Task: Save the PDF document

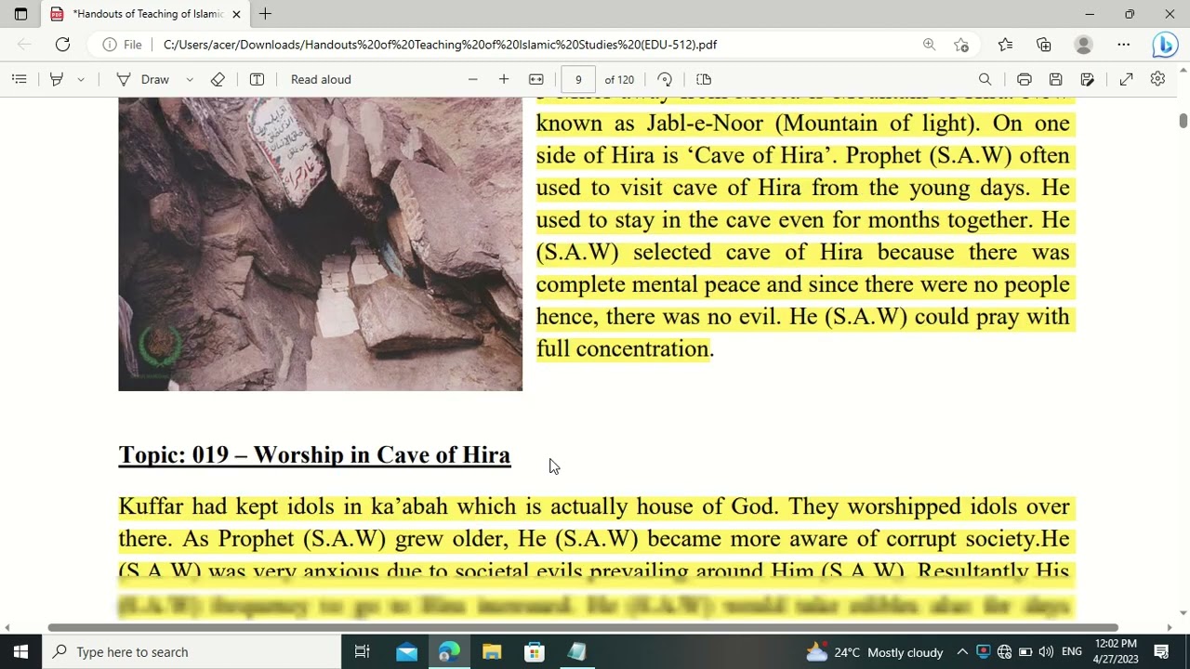Action: tap(1056, 79)
